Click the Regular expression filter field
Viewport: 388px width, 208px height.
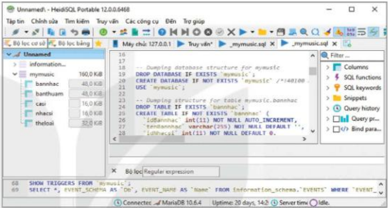pyautogui.click(x=181, y=171)
